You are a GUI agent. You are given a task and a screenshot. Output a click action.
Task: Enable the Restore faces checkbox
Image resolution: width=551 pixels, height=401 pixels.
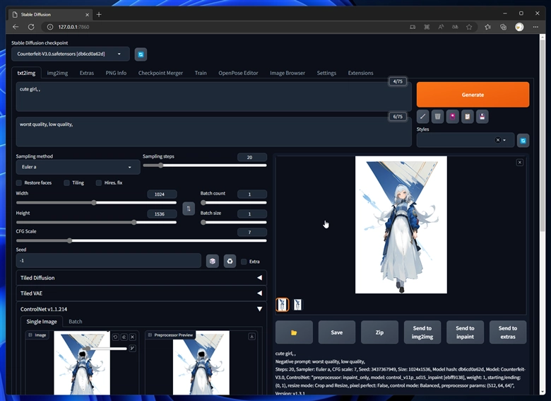[20, 182]
